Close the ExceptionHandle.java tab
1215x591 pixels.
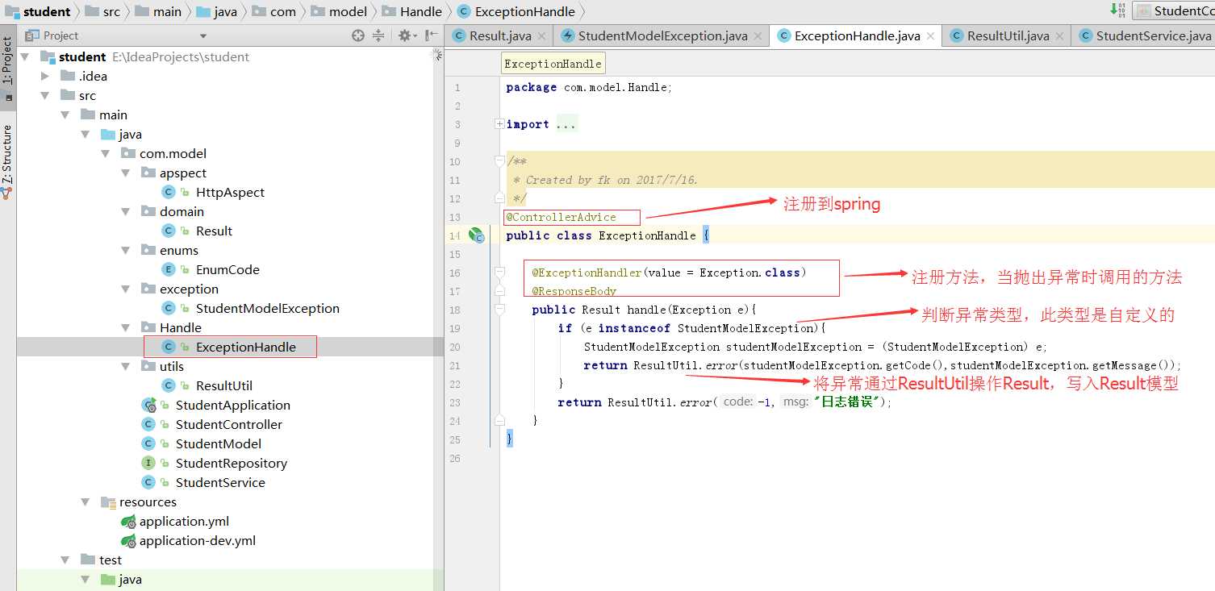[930, 35]
